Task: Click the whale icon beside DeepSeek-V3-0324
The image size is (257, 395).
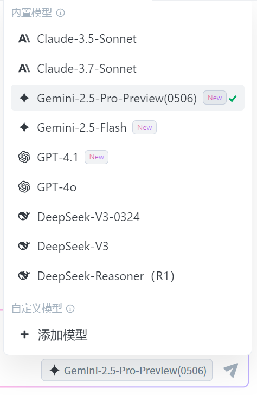Action: click(24, 217)
